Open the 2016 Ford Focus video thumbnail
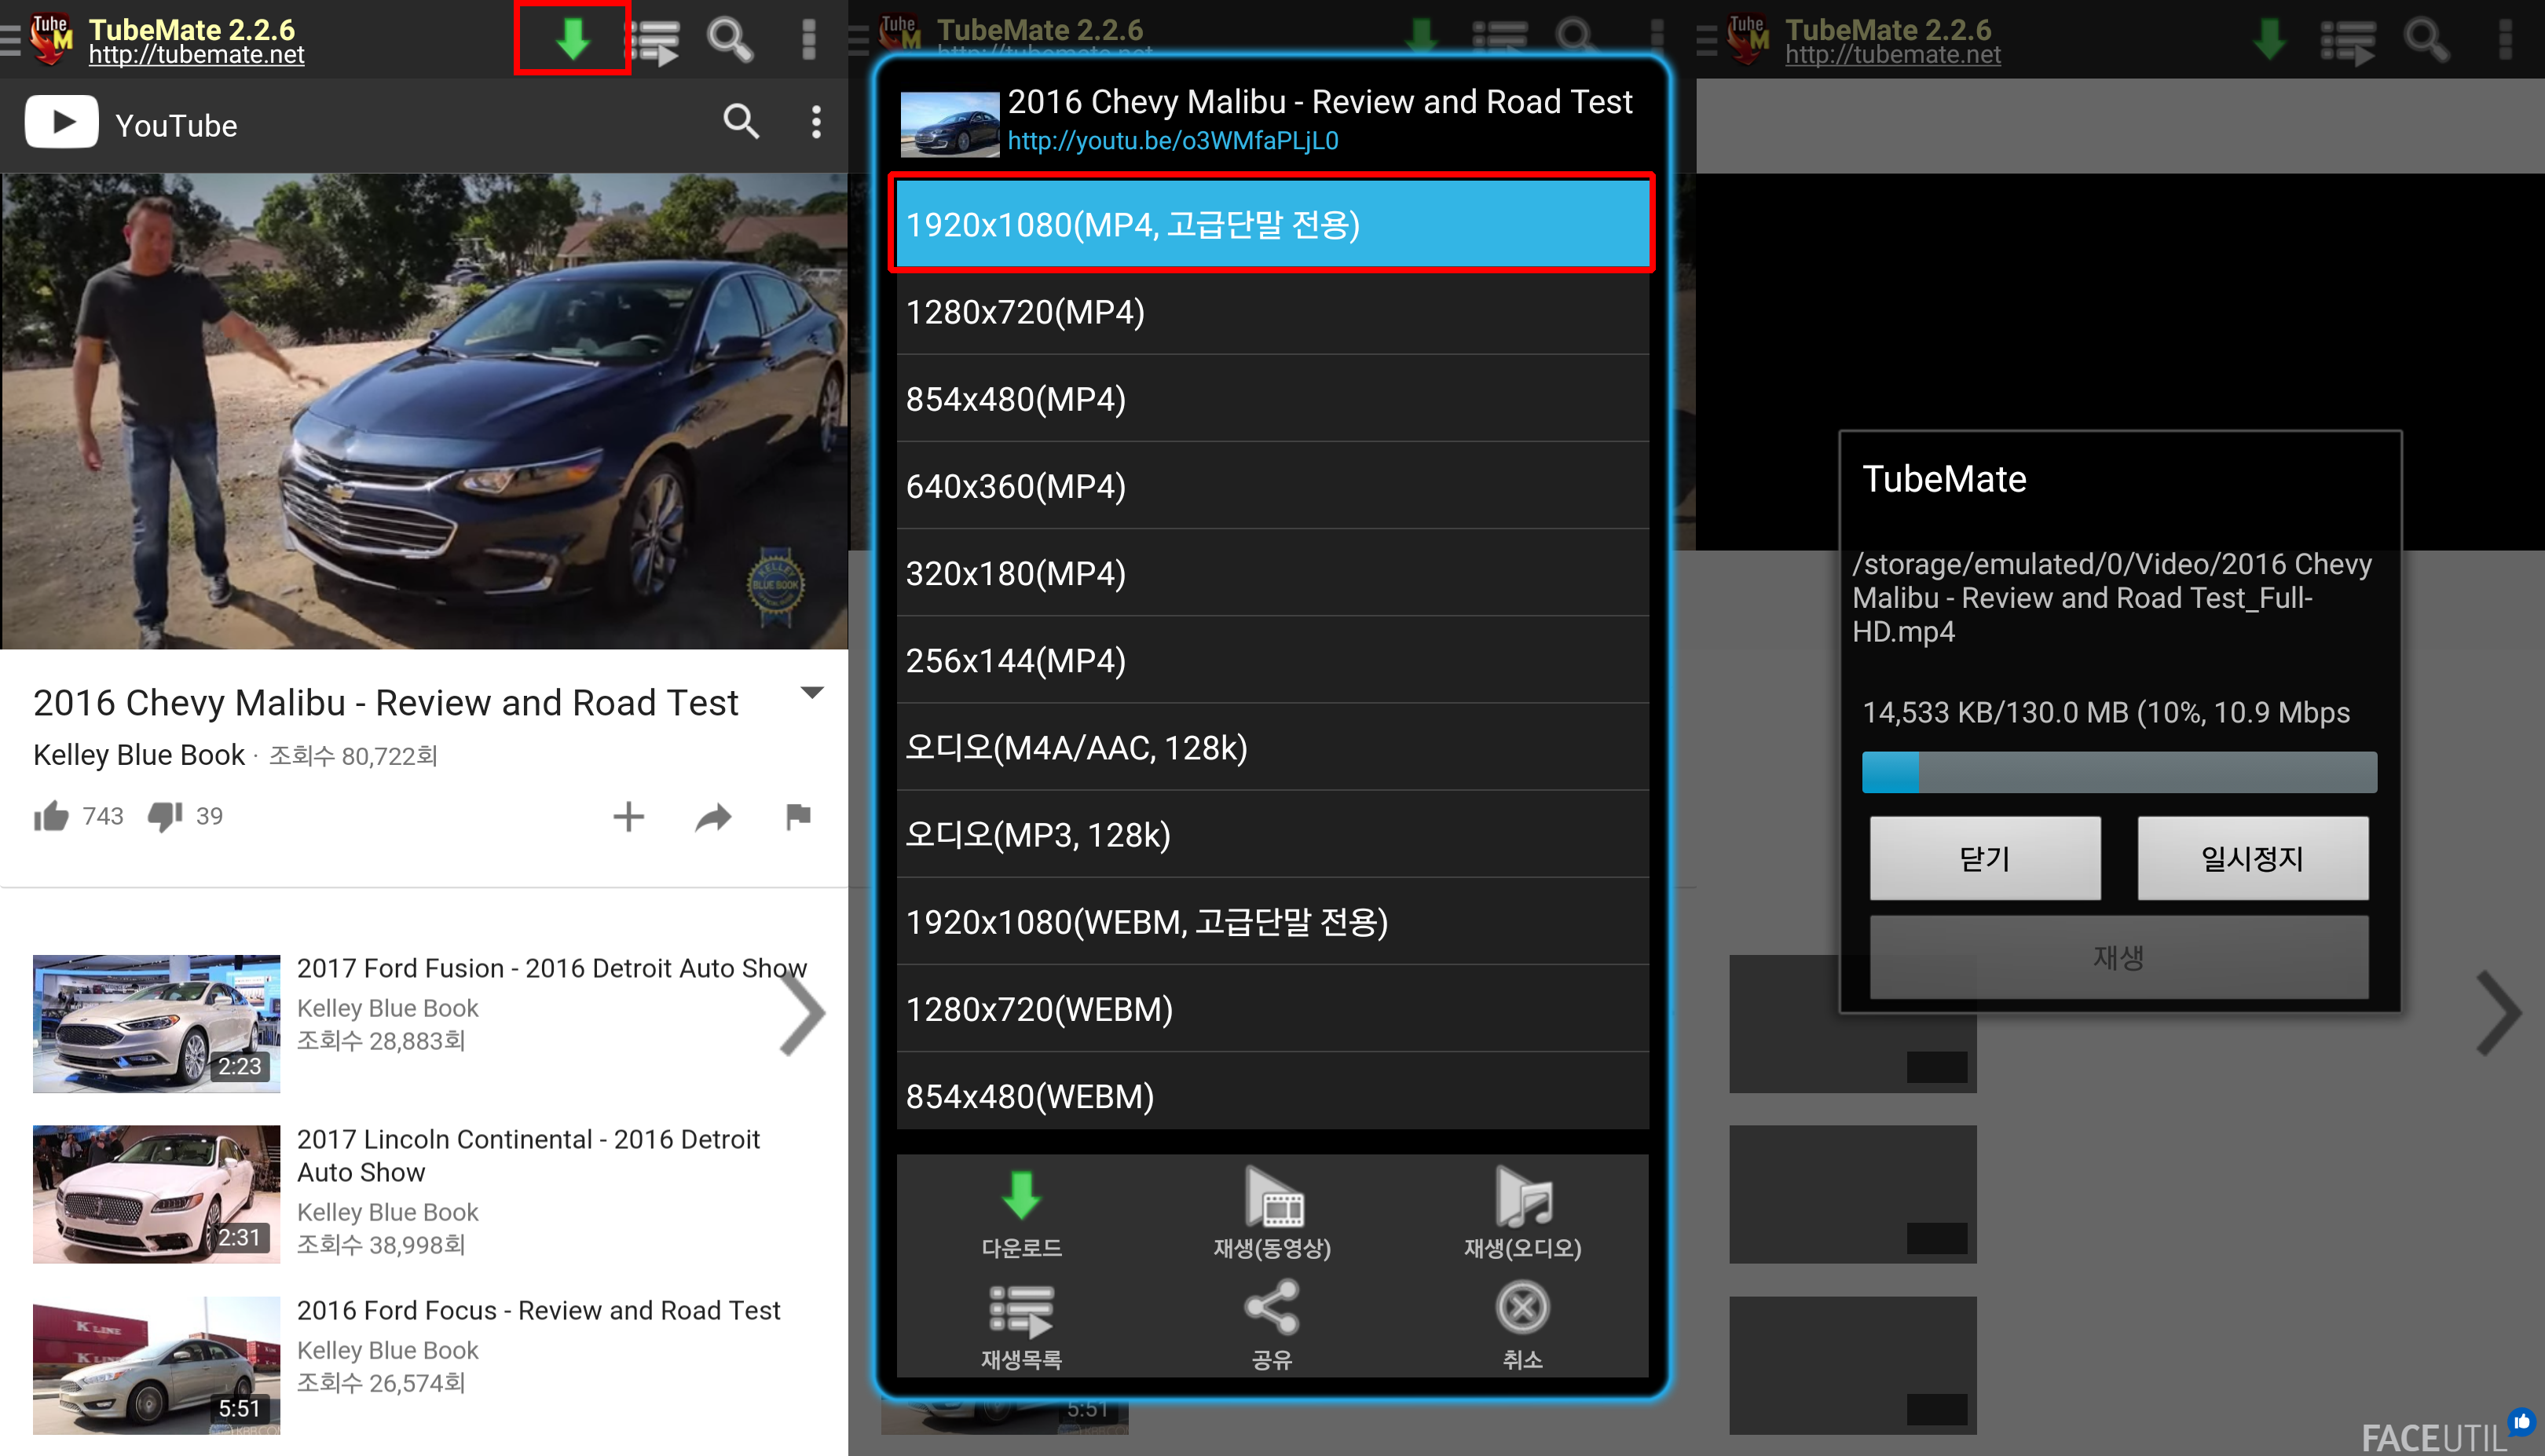This screenshot has height=1456, width=2545. tap(156, 1365)
